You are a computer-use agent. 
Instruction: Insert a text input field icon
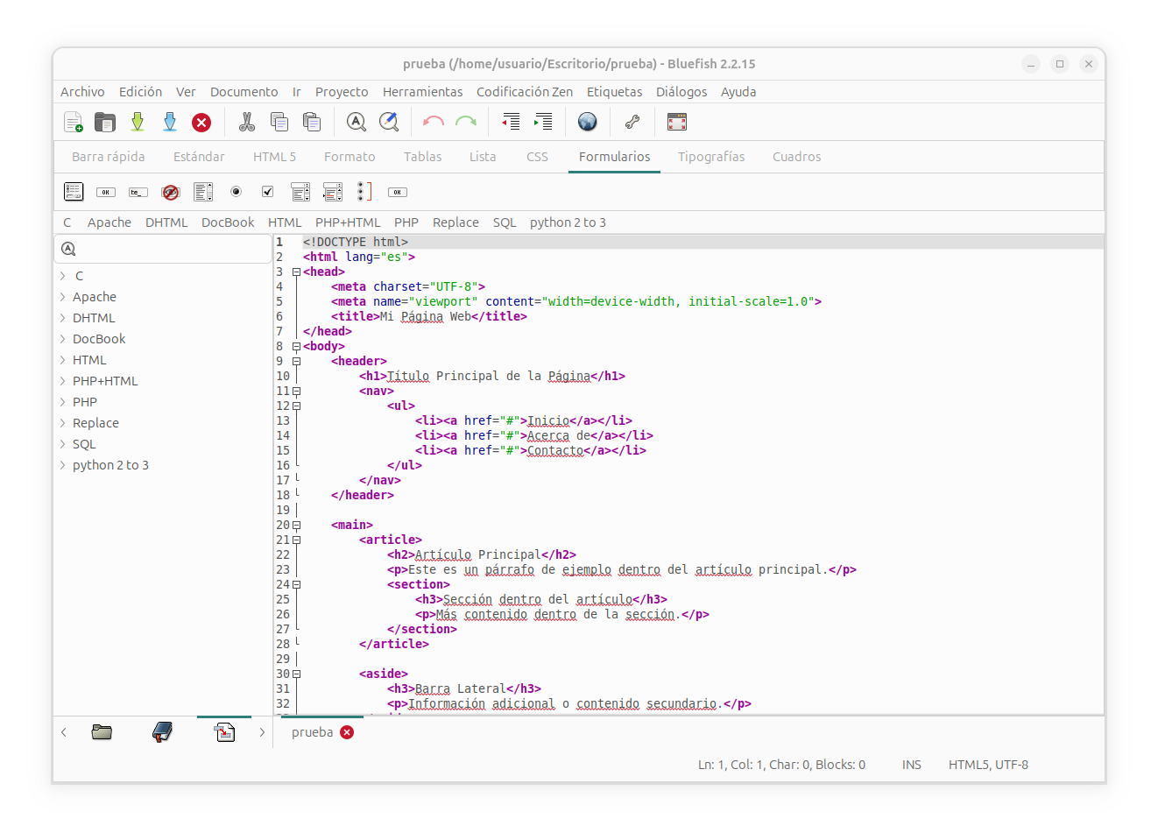pyautogui.click(x=138, y=192)
